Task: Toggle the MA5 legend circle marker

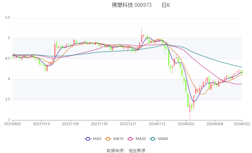Action: 87,138
